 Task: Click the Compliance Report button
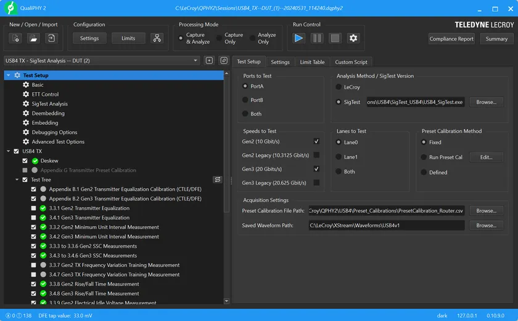point(451,39)
